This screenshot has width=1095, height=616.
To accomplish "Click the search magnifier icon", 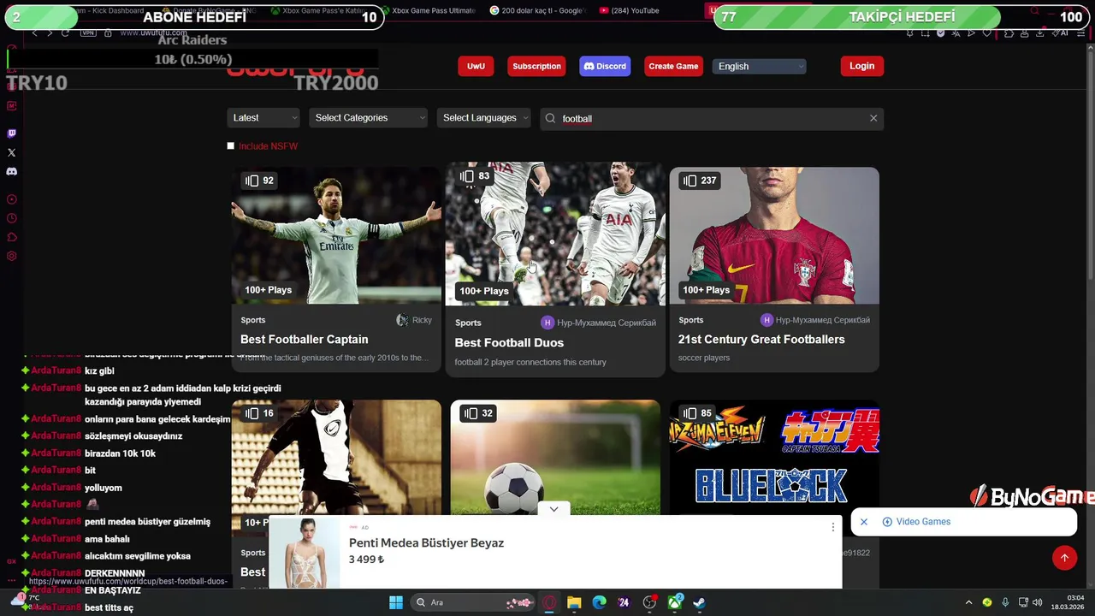I will pyautogui.click(x=550, y=118).
